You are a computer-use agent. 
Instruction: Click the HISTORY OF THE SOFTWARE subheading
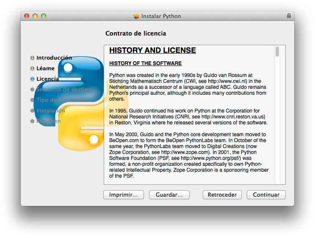145,63
